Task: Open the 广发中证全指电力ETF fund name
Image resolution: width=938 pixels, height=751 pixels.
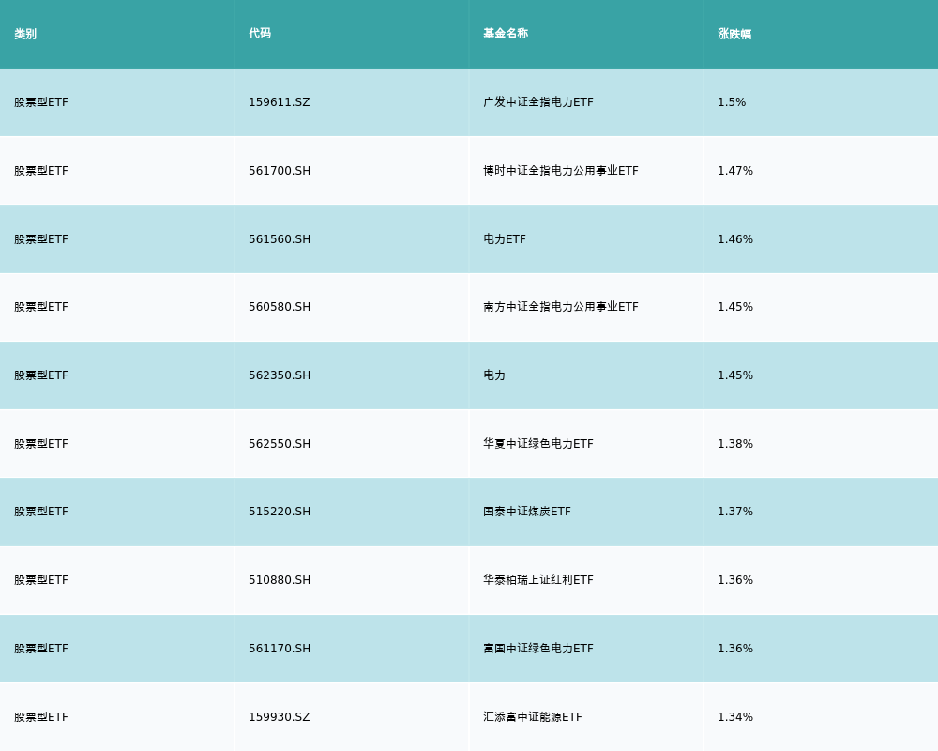Action: coord(537,102)
